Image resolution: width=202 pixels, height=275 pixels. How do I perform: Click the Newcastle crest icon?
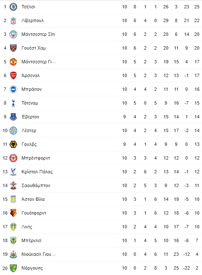[x=13, y=254]
